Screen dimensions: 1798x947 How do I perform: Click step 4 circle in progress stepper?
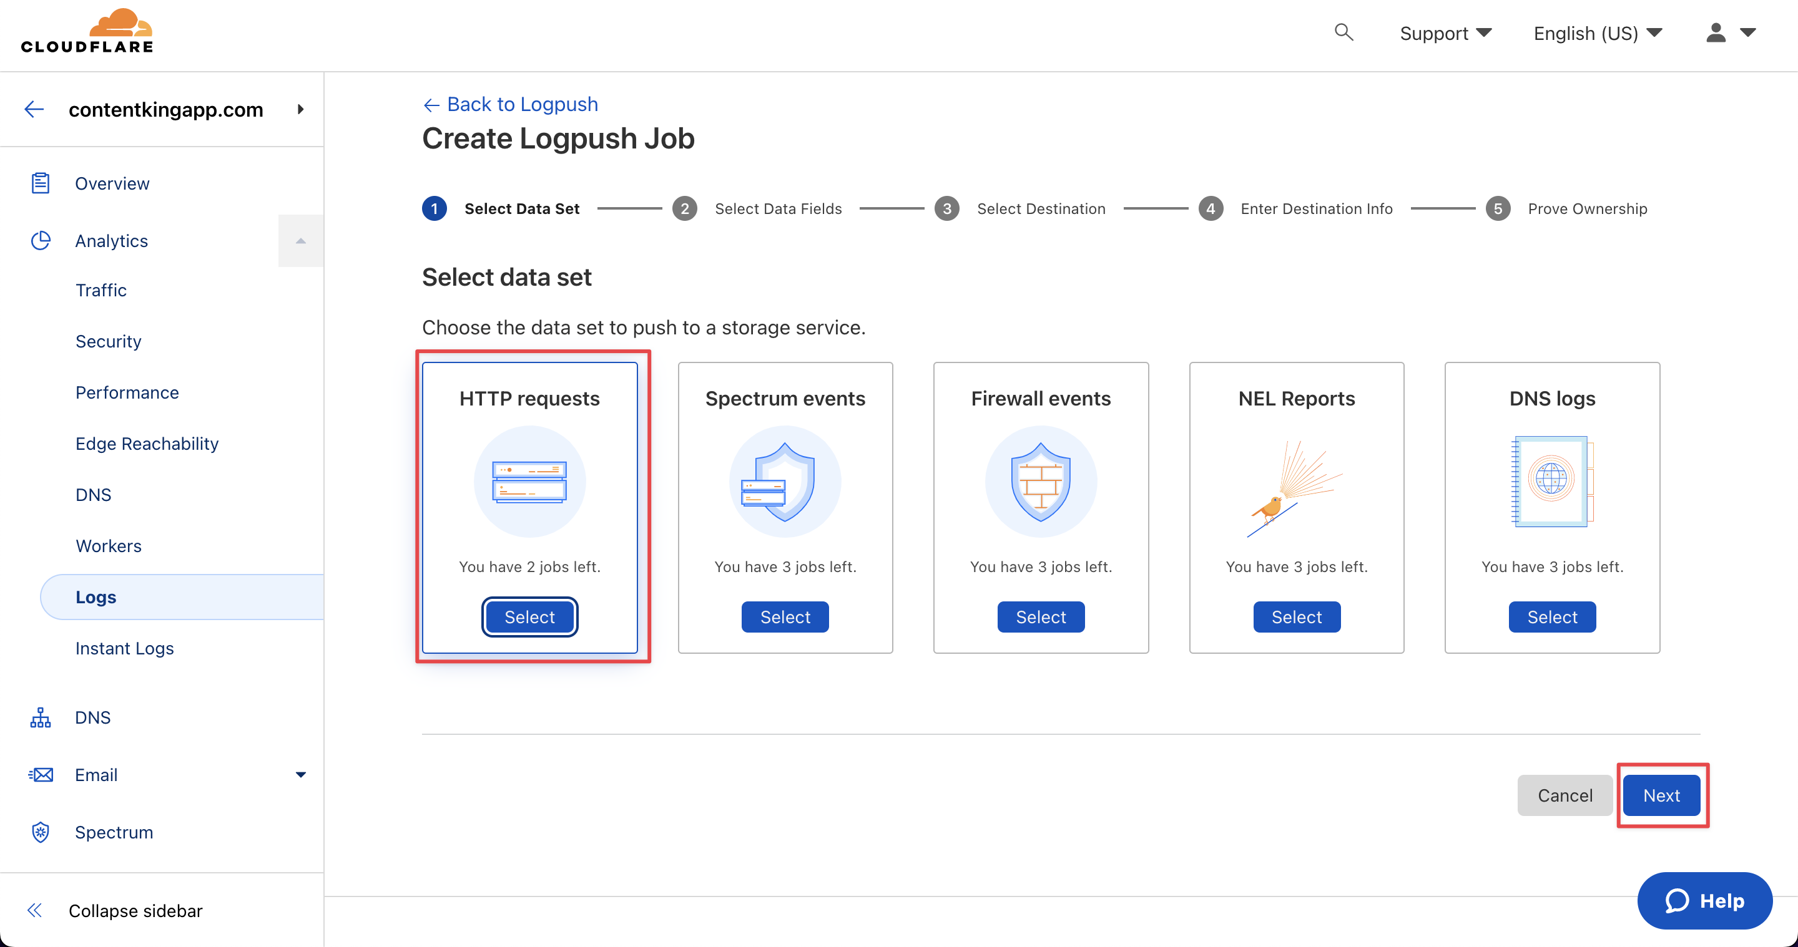click(x=1211, y=208)
